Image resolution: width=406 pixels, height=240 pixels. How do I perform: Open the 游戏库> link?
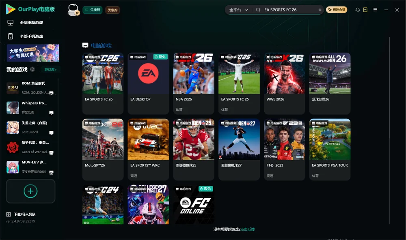[50, 70]
